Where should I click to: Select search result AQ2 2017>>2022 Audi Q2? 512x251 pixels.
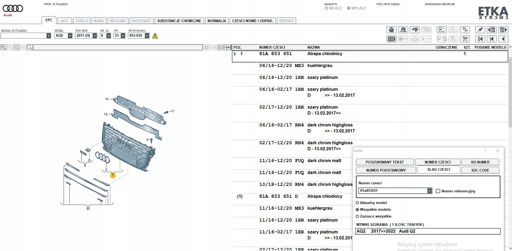427,231
